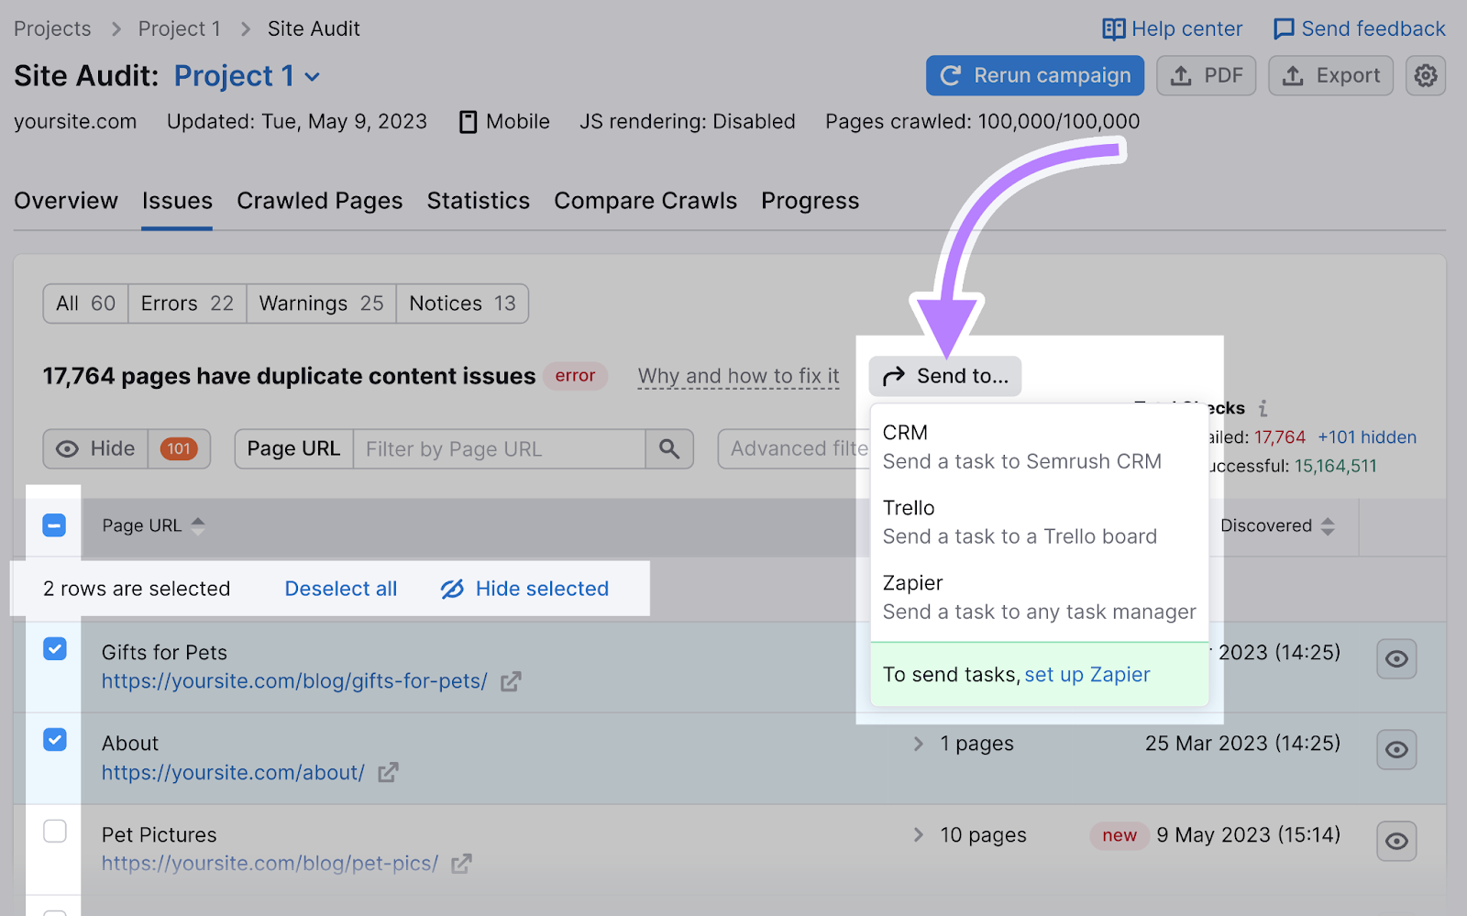Uncheck the Gifts for Pets row
1467x916 pixels.
55,649
